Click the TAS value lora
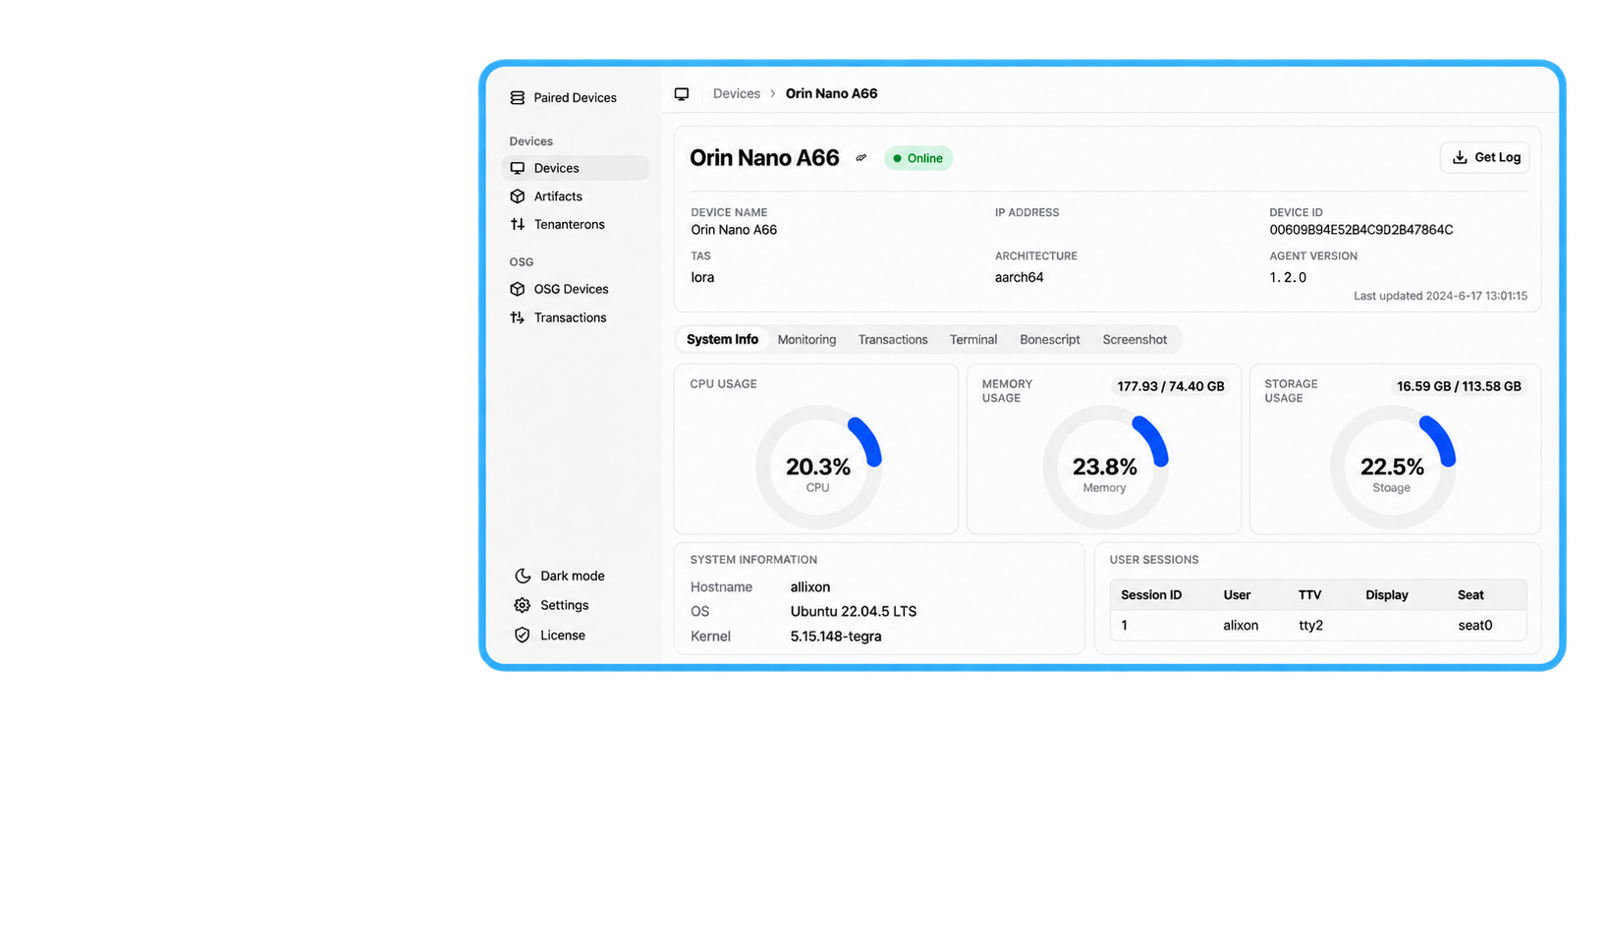 coord(702,278)
